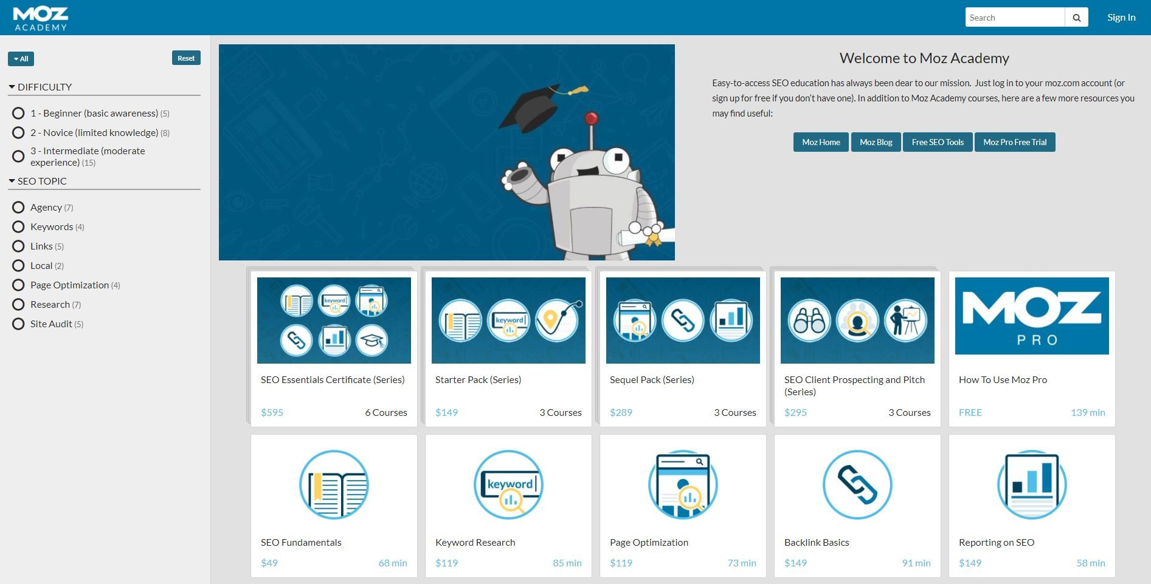Open How To Use Moz Pro title
This screenshot has width=1151, height=584.
1003,380
